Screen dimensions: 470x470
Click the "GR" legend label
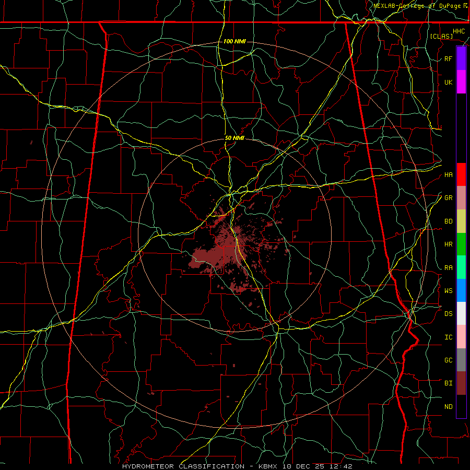point(448,198)
